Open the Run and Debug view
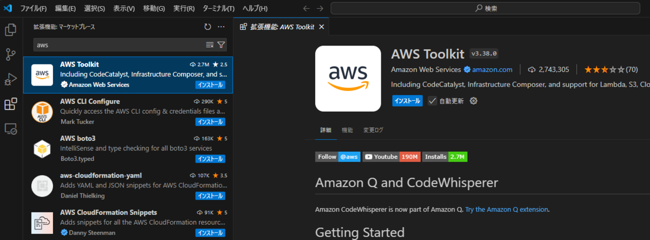 [10, 80]
